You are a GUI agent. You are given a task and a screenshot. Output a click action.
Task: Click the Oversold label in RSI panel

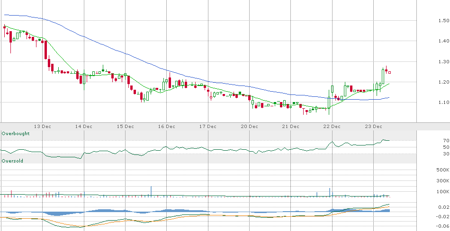pos(12,161)
